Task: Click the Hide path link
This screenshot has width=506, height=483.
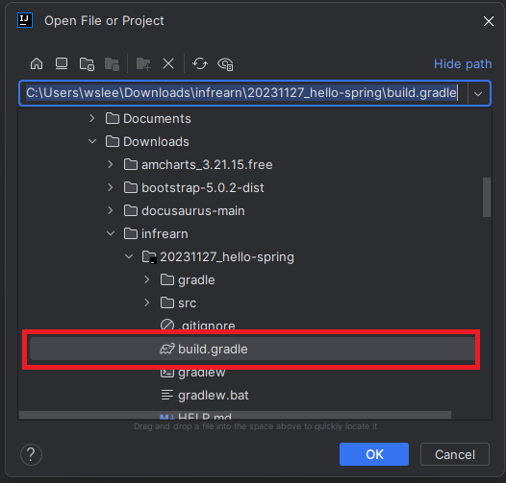Action: (x=463, y=63)
